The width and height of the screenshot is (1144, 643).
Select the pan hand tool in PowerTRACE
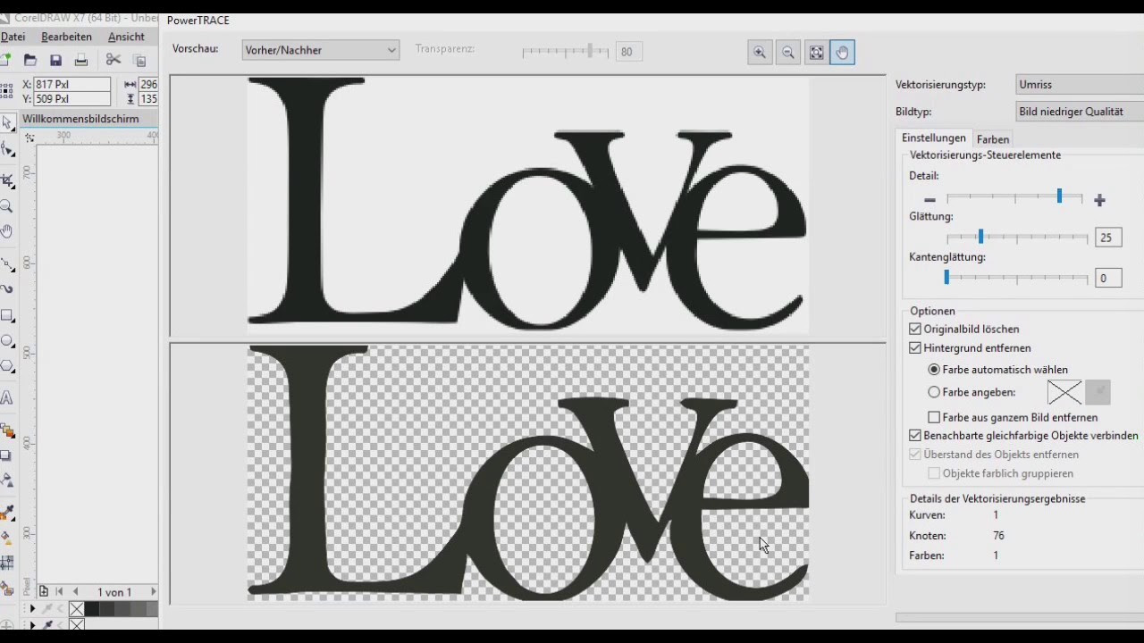[842, 53]
